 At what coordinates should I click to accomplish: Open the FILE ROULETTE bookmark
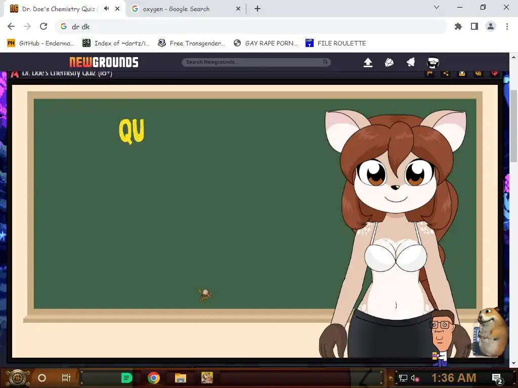click(336, 43)
